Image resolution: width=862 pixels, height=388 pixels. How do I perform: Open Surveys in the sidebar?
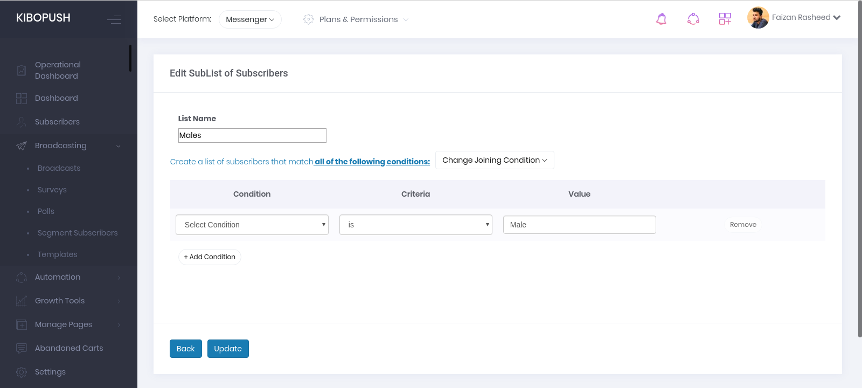point(52,190)
